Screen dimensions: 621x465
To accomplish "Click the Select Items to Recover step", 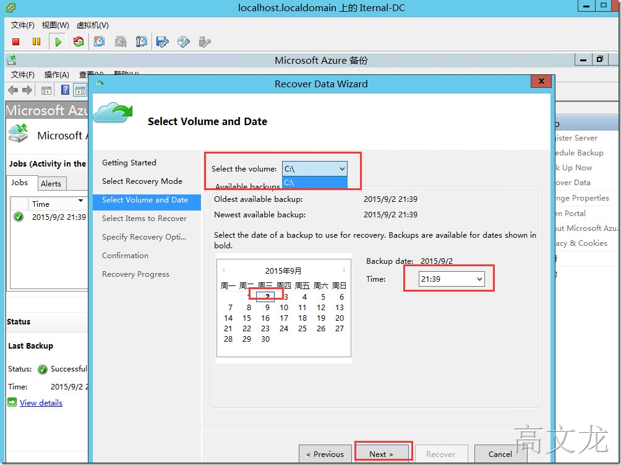I will (144, 219).
